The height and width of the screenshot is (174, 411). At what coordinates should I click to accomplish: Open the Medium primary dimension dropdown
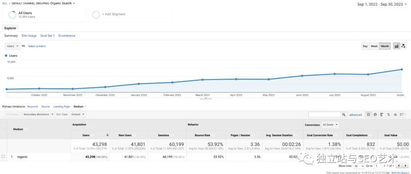[x=80, y=107]
